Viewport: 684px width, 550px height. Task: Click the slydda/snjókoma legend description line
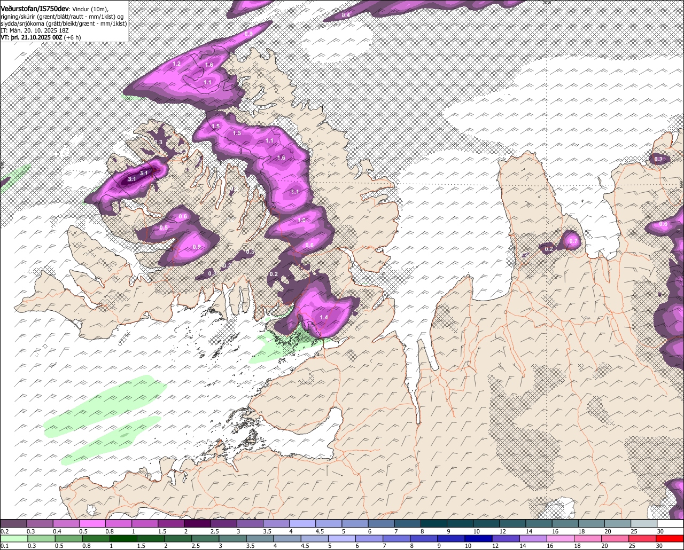click(x=64, y=23)
